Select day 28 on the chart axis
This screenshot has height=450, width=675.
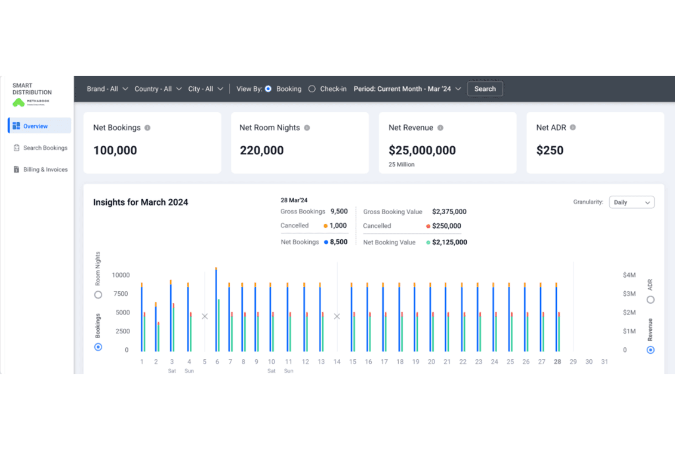[x=557, y=362]
